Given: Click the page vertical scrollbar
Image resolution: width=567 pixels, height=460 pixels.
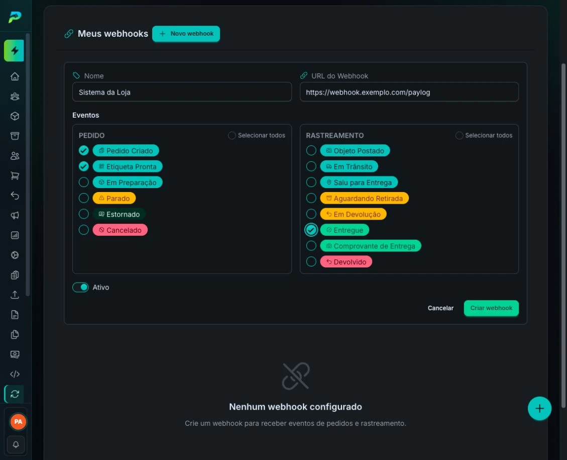Looking at the screenshot, I should 563,235.
